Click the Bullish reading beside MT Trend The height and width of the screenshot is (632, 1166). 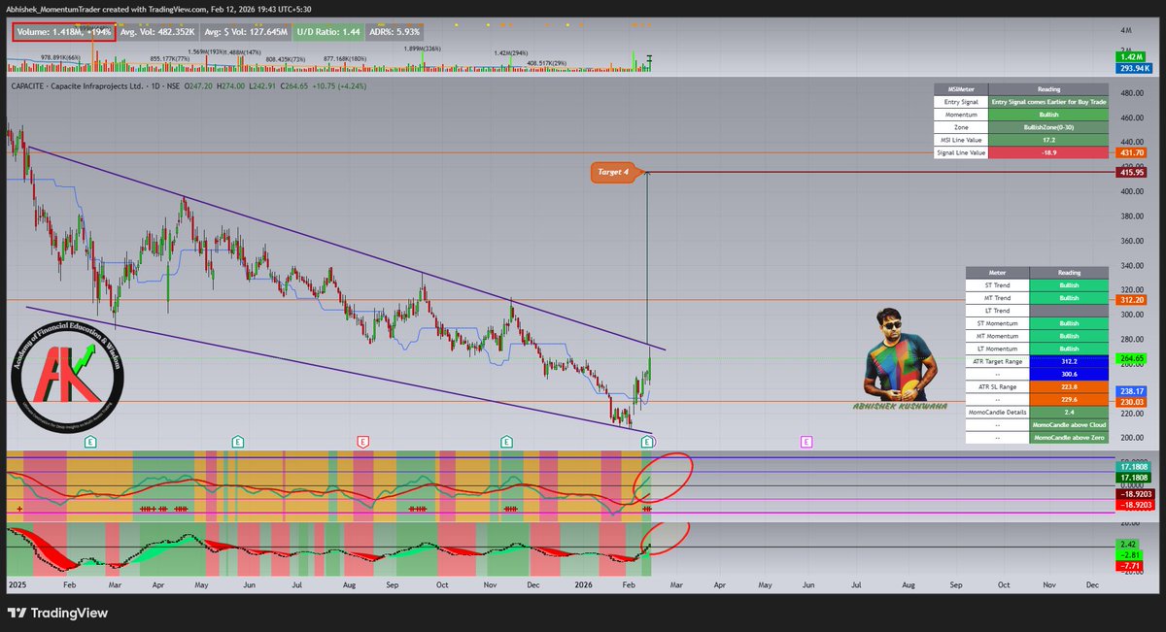click(1069, 298)
